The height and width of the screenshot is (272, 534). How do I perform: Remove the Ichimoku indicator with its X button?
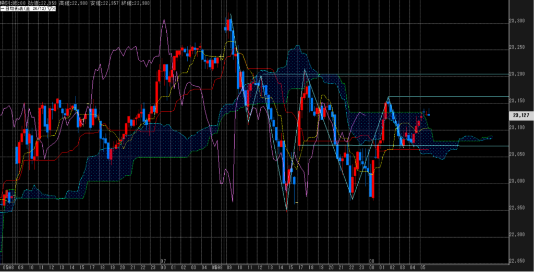coord(54,8)
